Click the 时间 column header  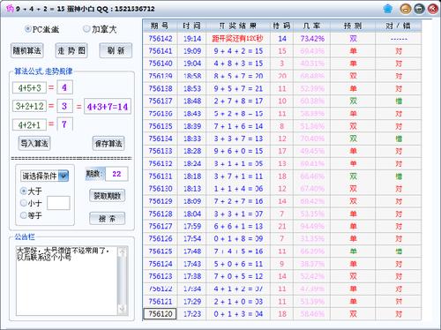[x=192, y=26]
